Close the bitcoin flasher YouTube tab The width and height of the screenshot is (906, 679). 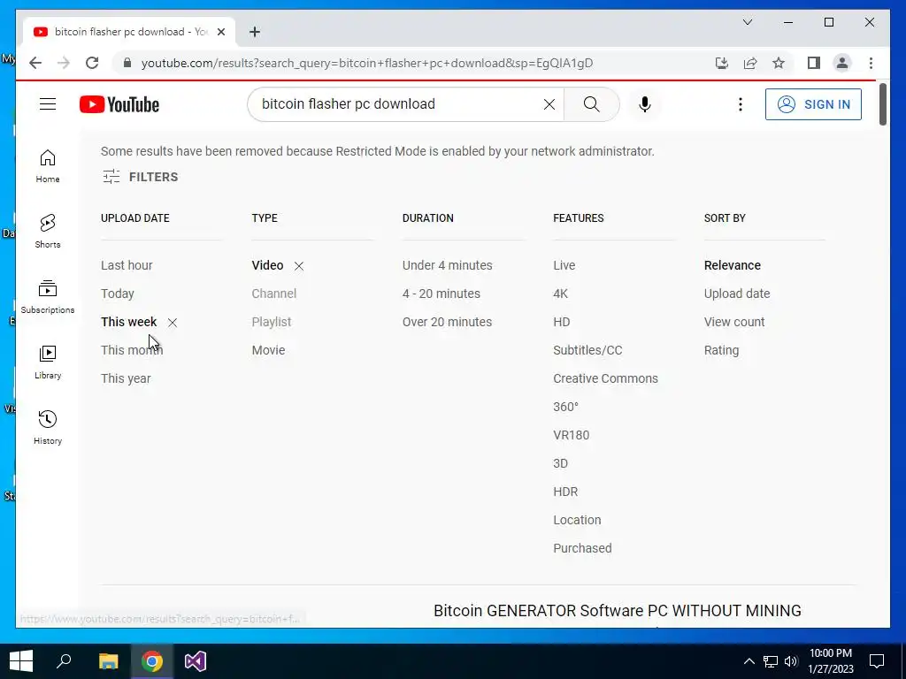220,32
